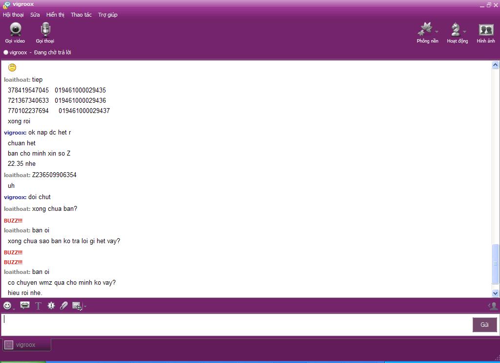
Task: Click number 019461000029437
Action: [x=84, y=111]
